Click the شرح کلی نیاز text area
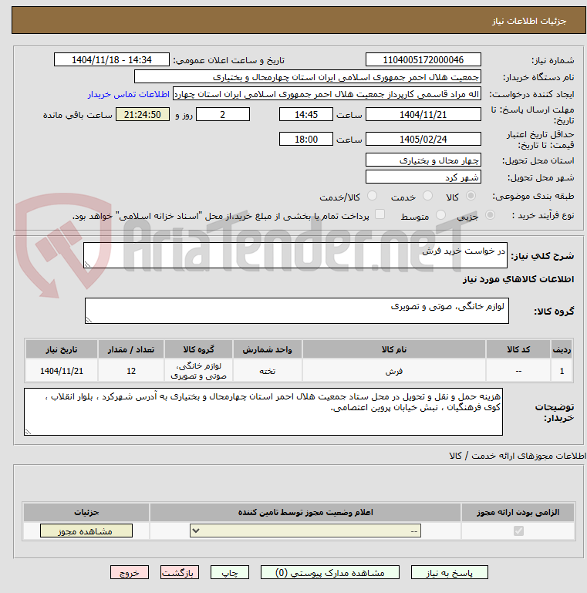The height and width of the screenshot is (593, 587). point(295,255)
